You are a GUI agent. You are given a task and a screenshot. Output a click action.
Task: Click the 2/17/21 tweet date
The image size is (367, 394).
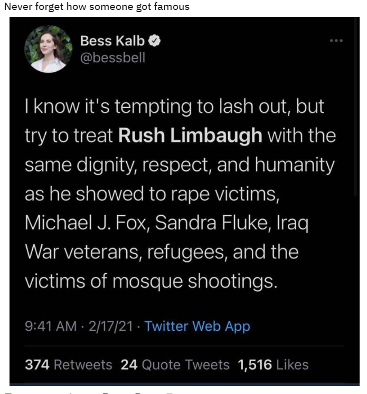pos(111,326)
